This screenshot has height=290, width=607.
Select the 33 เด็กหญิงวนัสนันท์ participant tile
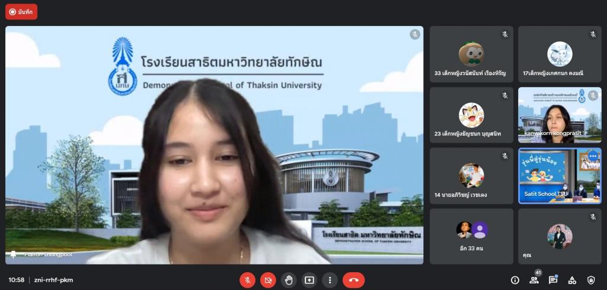click(x=471, y=54)
